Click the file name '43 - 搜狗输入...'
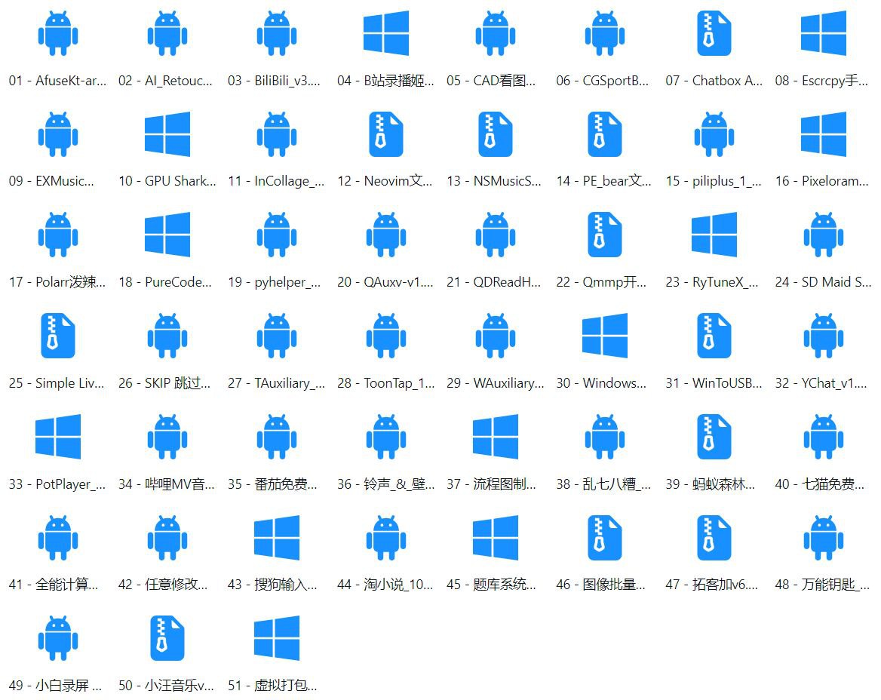Viewport: 881px width, 700px height. [272, 585]
